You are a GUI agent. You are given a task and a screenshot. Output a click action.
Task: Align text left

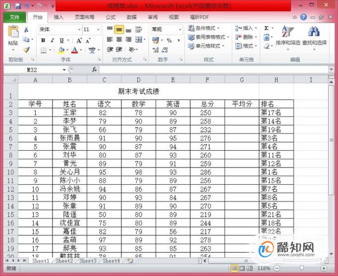tap(110, 40)
